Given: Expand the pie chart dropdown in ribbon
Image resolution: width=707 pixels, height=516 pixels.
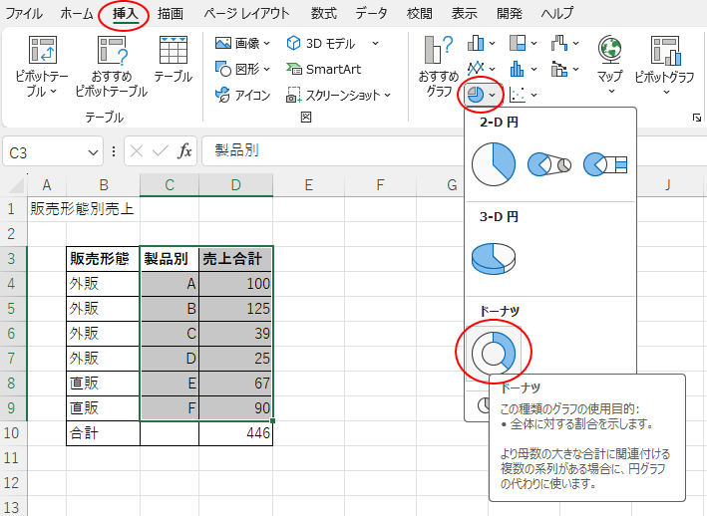Looking at the screenshot, I should (481, 95).
